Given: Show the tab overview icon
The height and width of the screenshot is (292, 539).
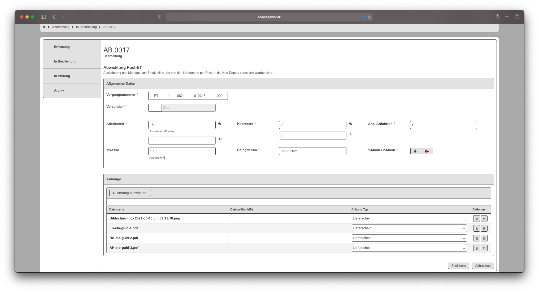Looking at the screenshot, I should click(517, 17).
